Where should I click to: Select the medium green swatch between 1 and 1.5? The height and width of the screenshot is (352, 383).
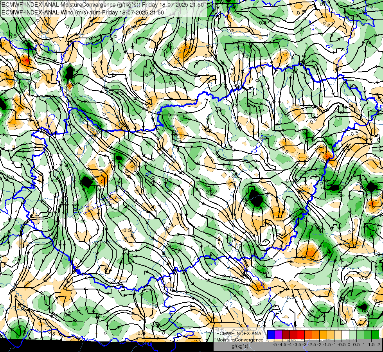pos(368,334)
